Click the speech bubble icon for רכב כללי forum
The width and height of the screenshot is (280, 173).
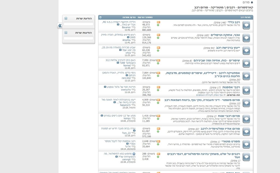246,25
